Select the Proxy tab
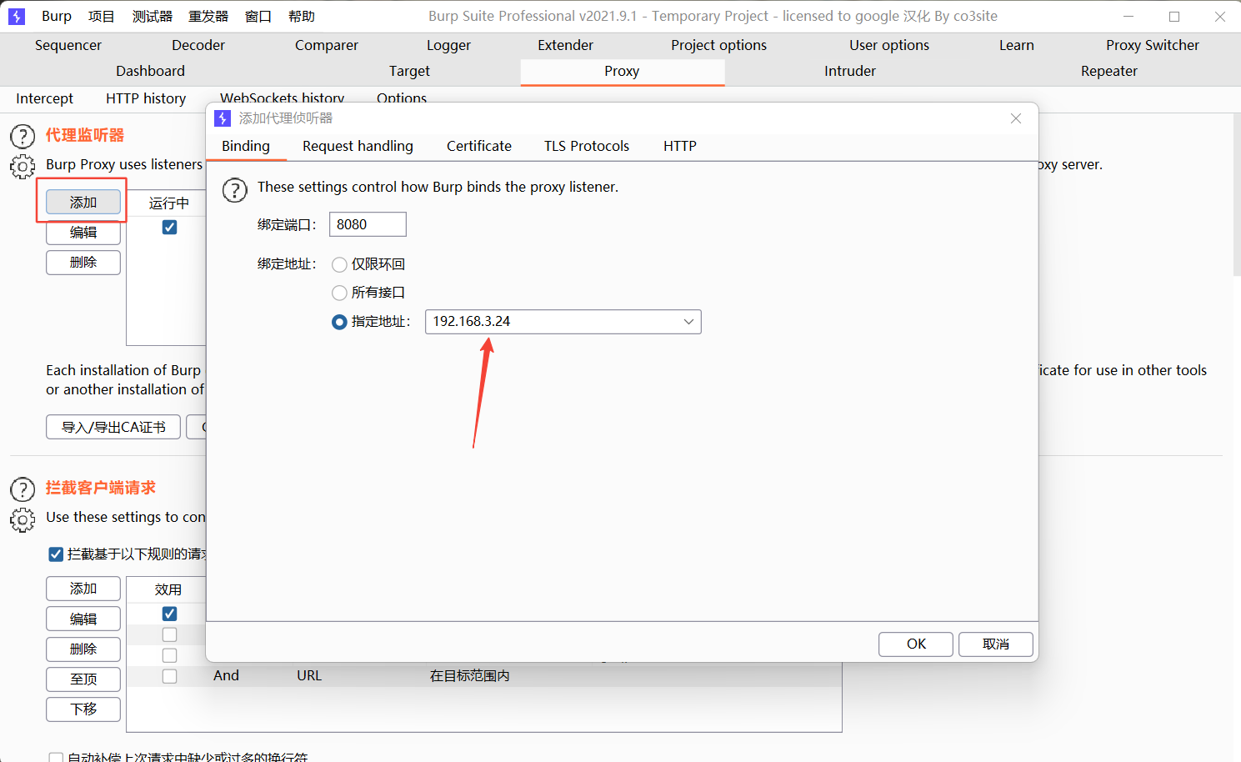Image resolution: width=1241 pixels, height=762 pixels. [622, 71]
